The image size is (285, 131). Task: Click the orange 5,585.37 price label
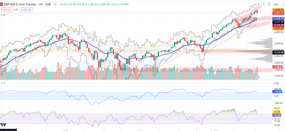click(x=278, y=10)
